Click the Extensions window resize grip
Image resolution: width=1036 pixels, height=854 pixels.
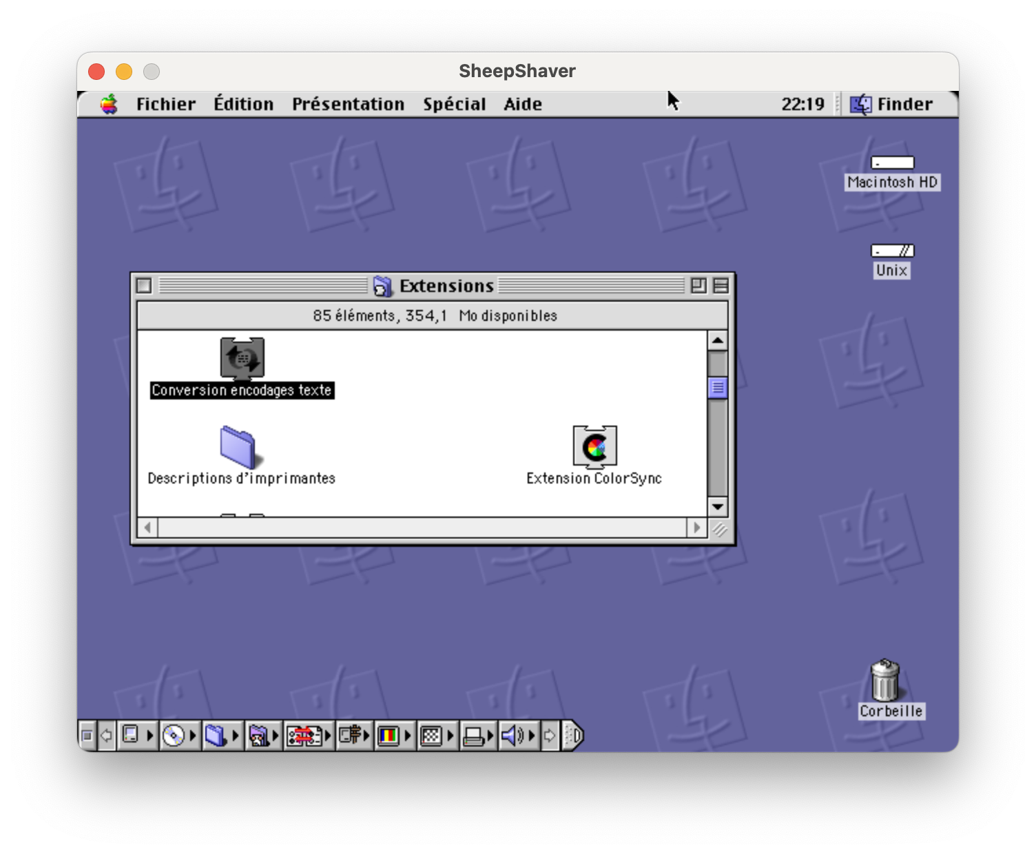(718, 528)
